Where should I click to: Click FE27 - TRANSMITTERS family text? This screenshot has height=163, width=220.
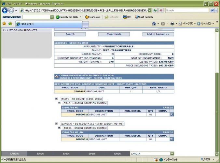point(117,50)
